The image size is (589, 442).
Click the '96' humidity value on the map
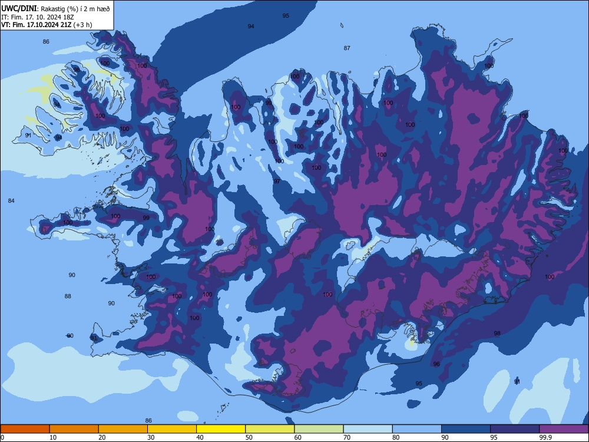tap(436, 364)
